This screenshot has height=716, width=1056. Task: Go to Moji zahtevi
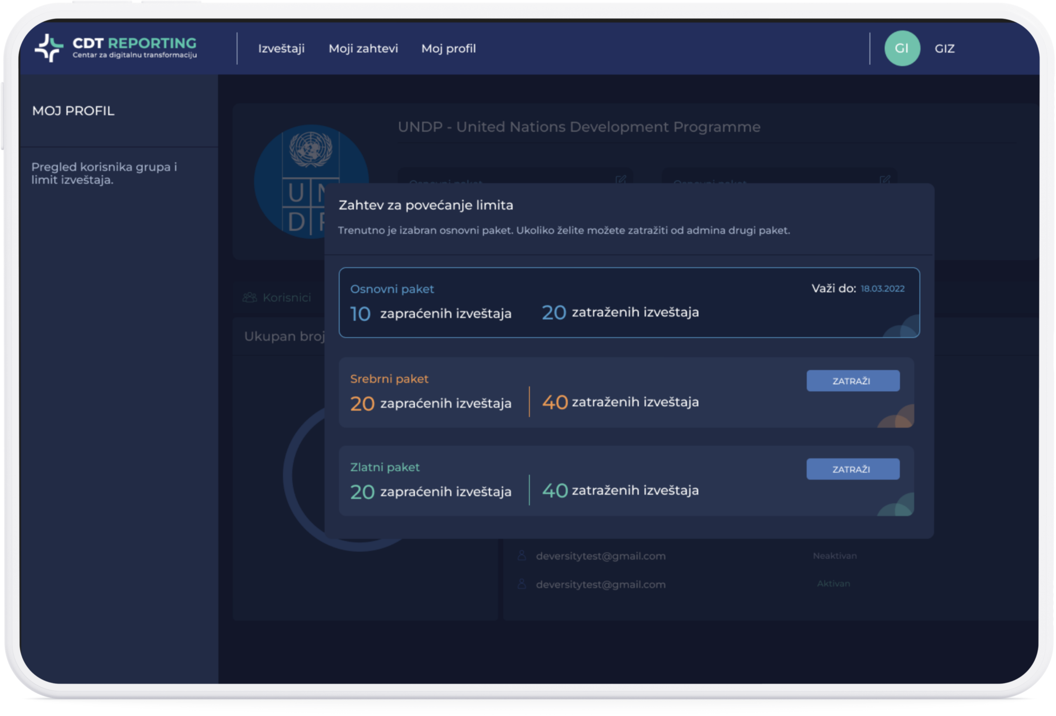coord(363,49)
